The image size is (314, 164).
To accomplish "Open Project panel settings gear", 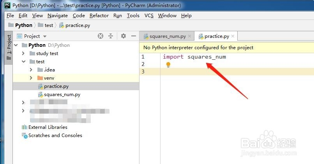I will point(123,36).
